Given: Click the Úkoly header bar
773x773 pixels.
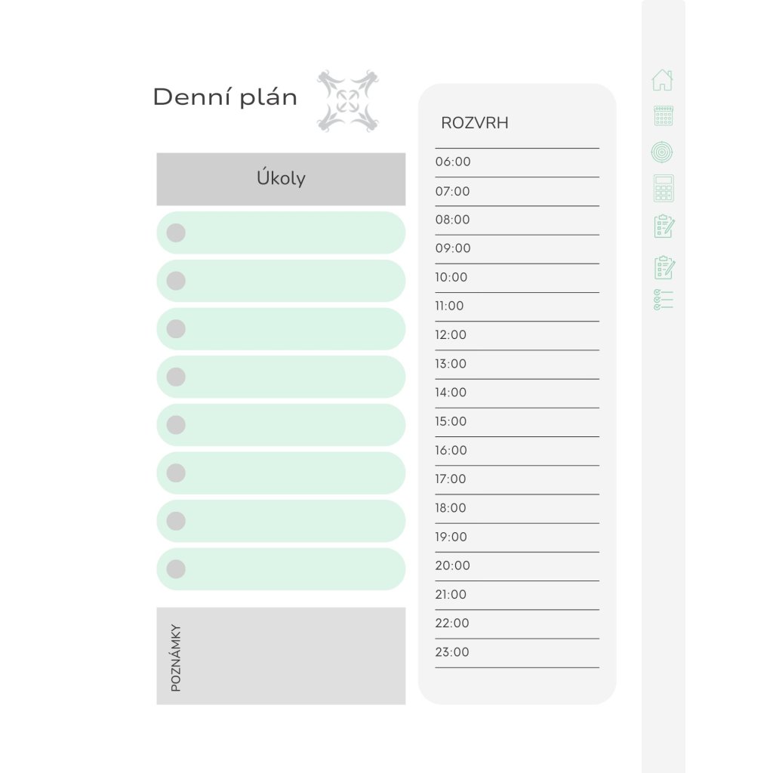Looking at the screenshot, I should 281,179.
